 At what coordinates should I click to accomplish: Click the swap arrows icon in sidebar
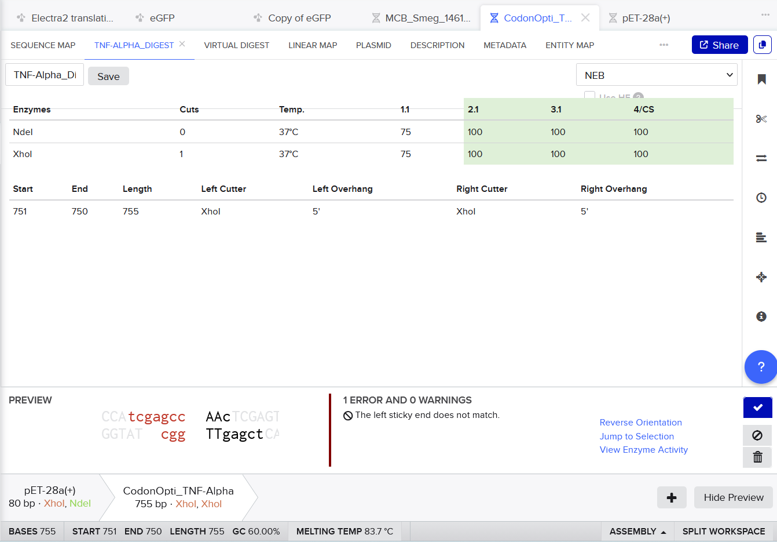click(761, 158)
